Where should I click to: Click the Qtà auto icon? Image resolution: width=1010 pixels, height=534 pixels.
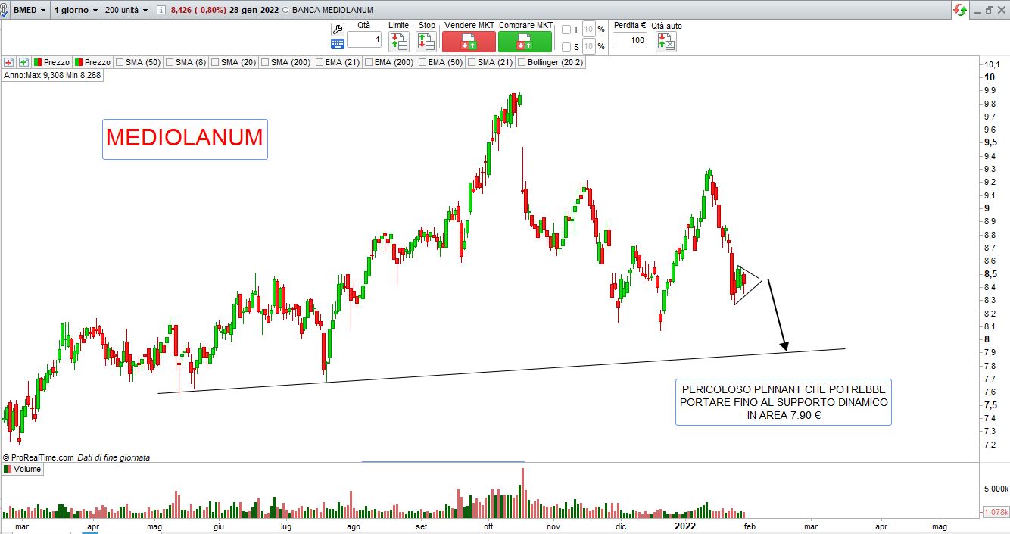tap(666, 42)
